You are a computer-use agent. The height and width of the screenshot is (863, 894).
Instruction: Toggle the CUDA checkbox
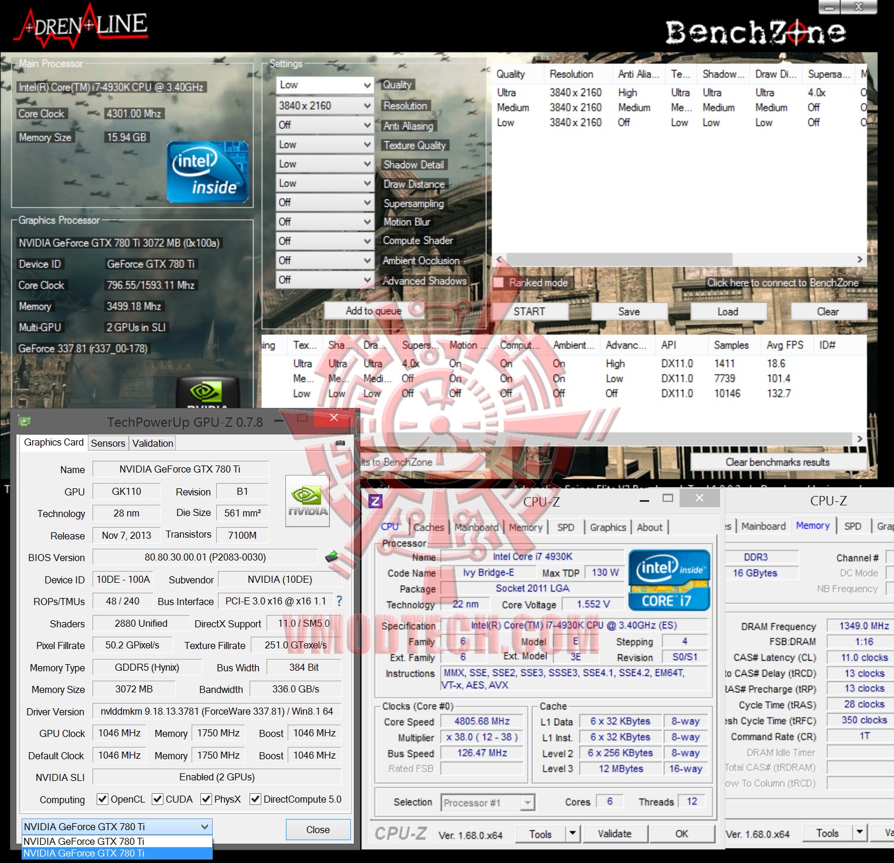pyautogui.click(x=158, y=799)
